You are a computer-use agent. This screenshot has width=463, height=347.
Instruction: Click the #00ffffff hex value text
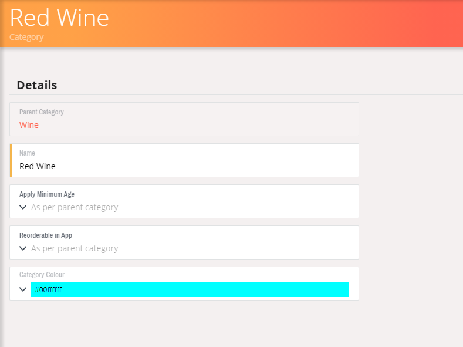pos(48,290)
